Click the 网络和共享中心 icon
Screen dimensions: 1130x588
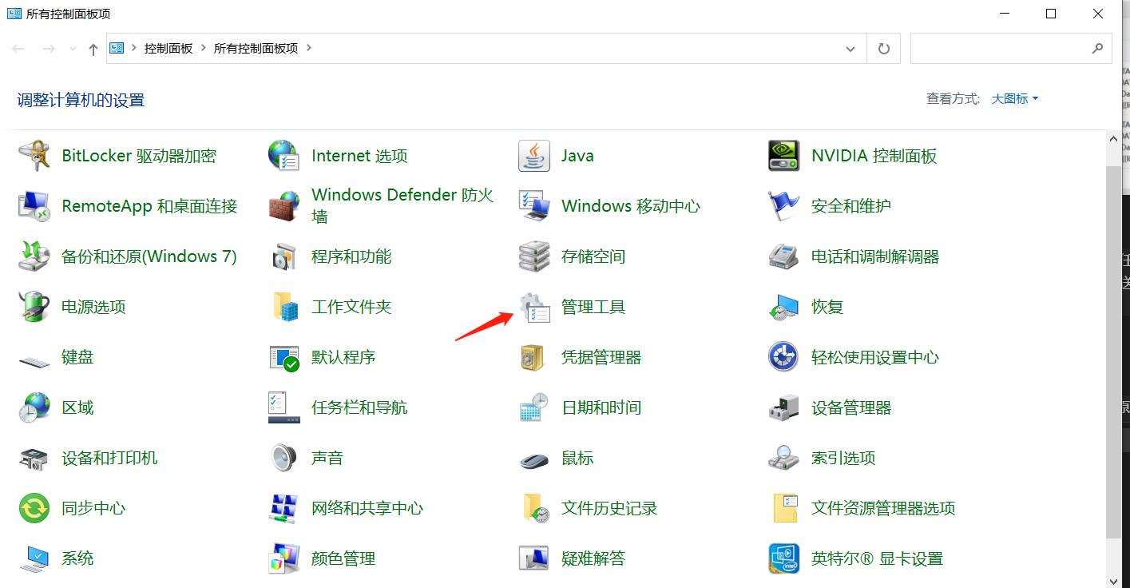[283, 508]
